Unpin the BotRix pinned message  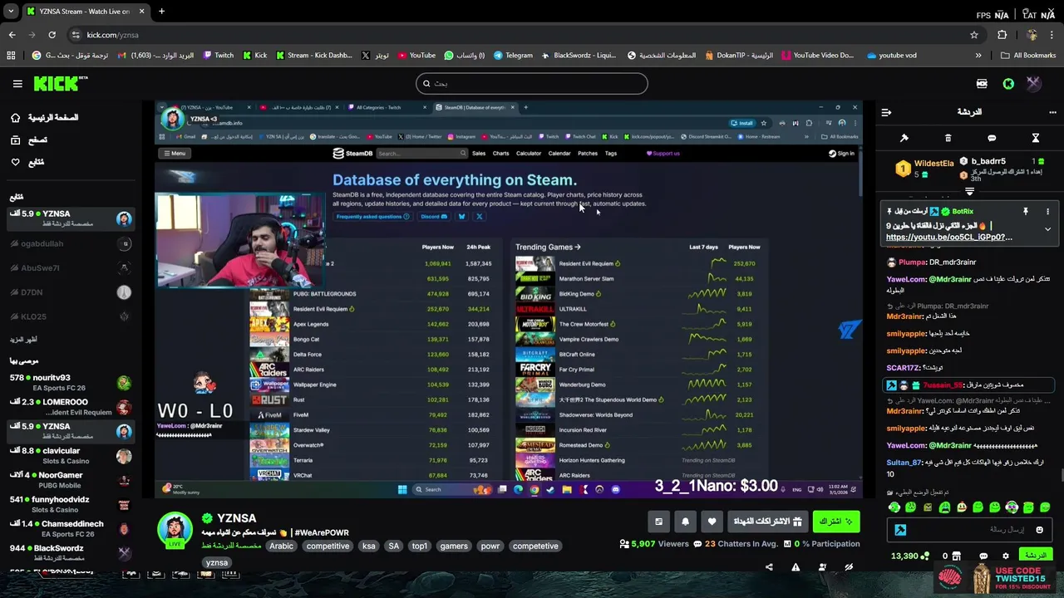[x=1026, y=212]
